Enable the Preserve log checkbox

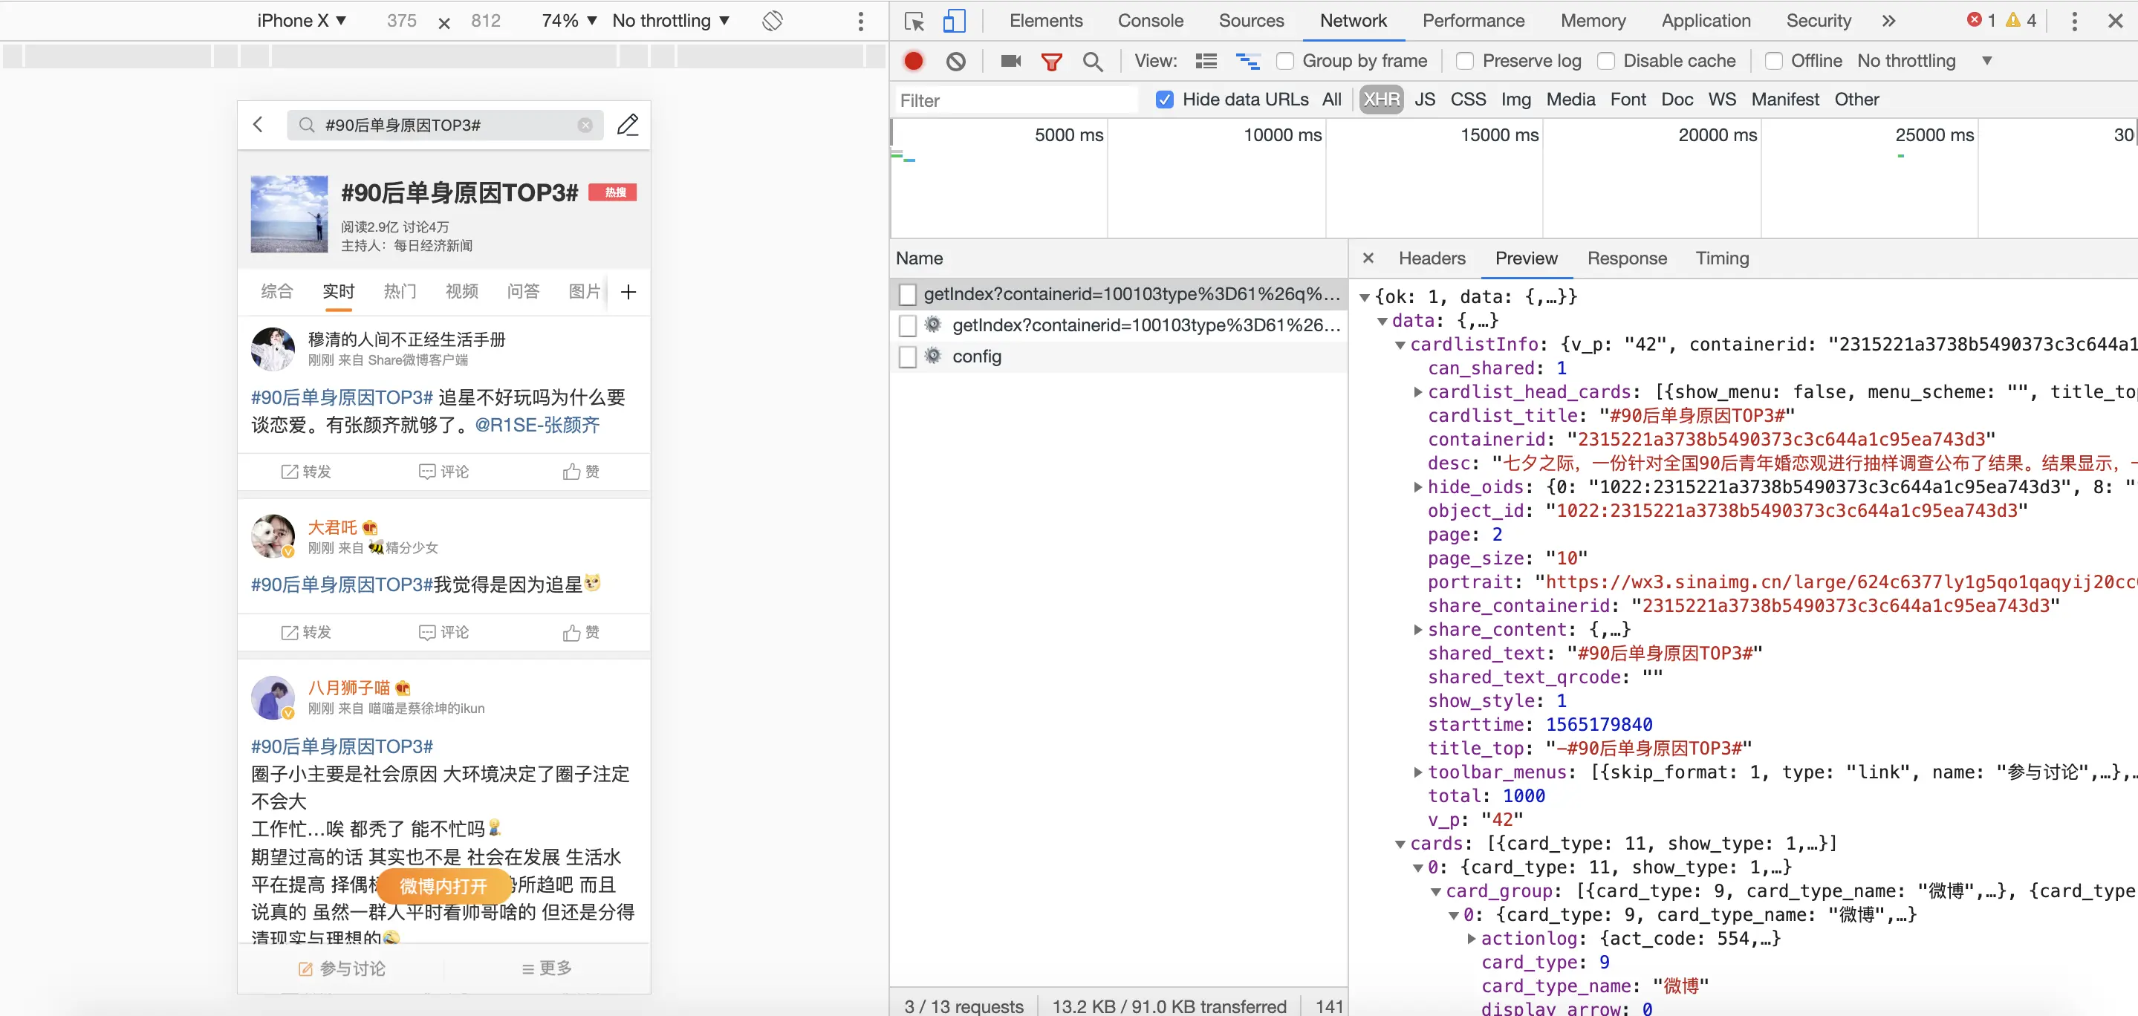coord(1465,61)
